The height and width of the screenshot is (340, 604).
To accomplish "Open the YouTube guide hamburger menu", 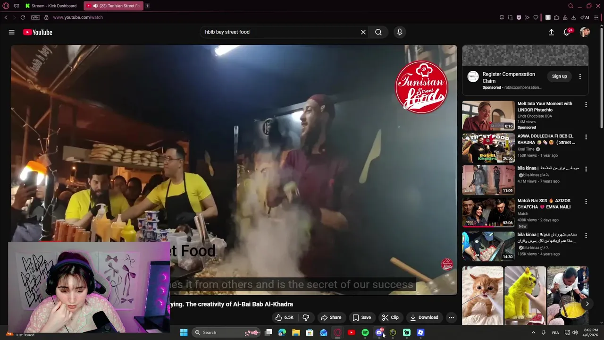I will click(11, 32).
